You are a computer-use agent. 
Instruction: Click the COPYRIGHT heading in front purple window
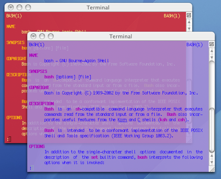point(39,87)
